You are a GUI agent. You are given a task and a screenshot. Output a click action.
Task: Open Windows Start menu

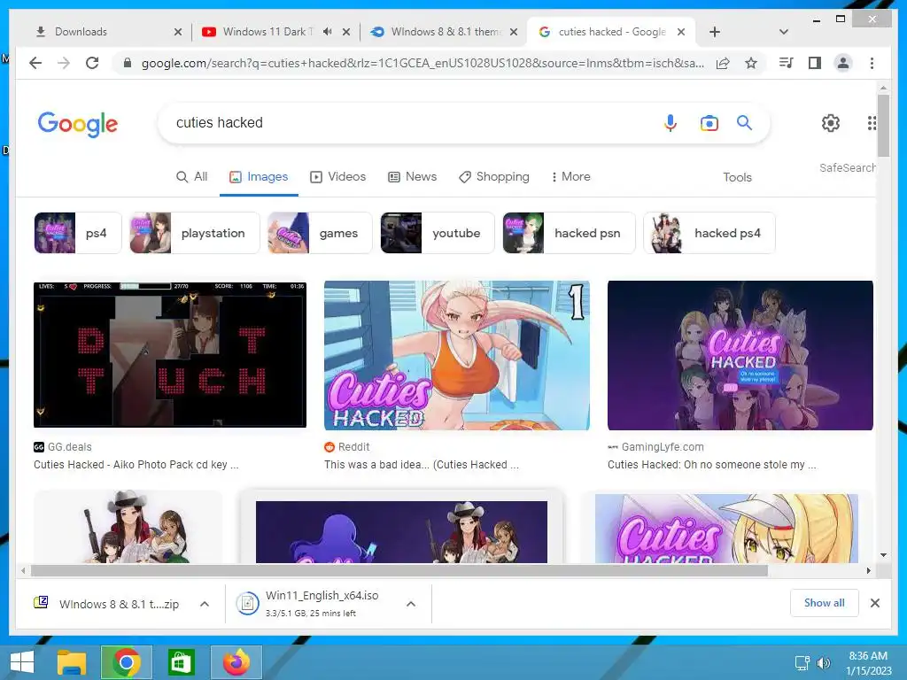pyautogui.click(x=22, y=662)
